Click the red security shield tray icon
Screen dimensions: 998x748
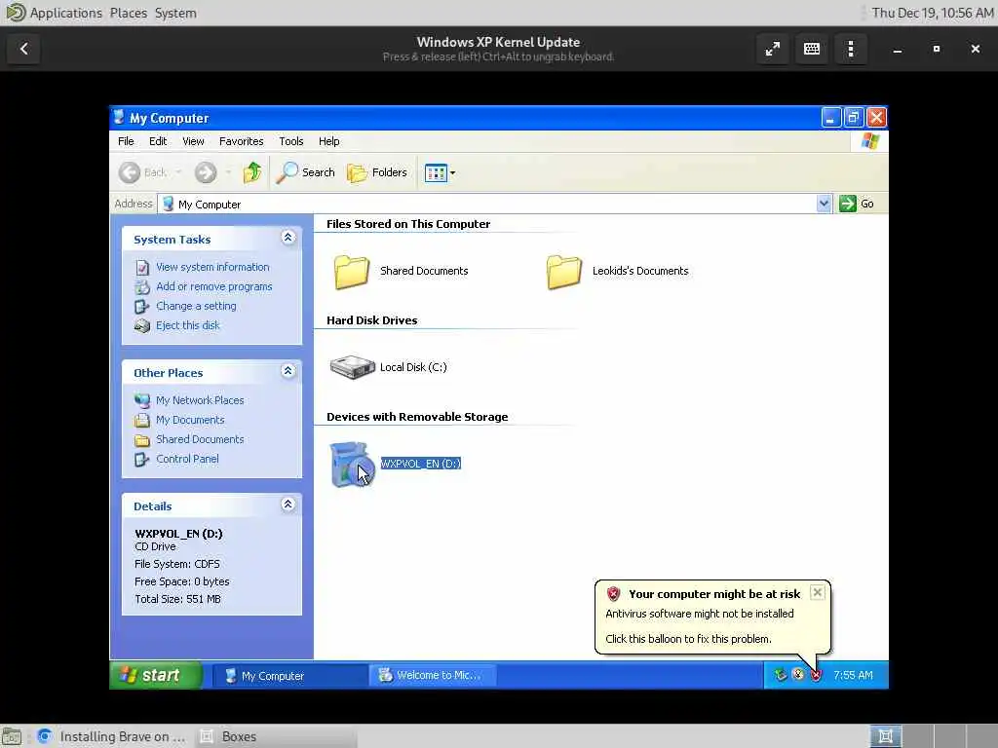click(816, 675)
